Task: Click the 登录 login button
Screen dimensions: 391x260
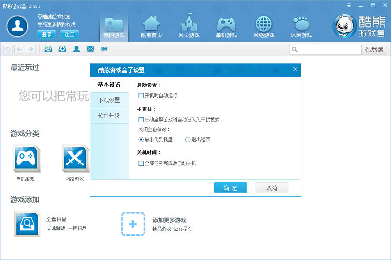Action: coord(46,35)
